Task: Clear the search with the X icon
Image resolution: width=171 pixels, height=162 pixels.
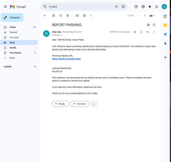Action: point(116,6)
